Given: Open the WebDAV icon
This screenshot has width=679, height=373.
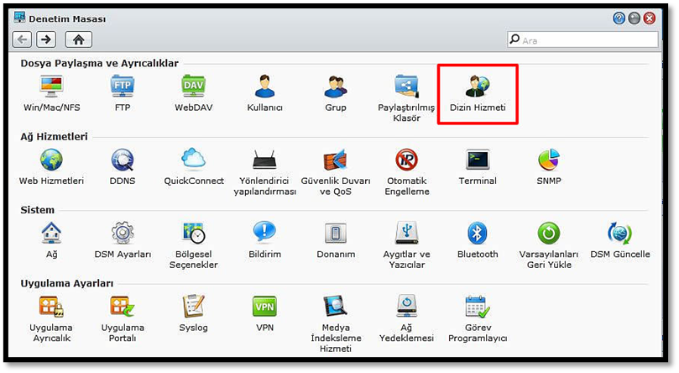Looking at the screenshot, I should [x=194, y=87].
